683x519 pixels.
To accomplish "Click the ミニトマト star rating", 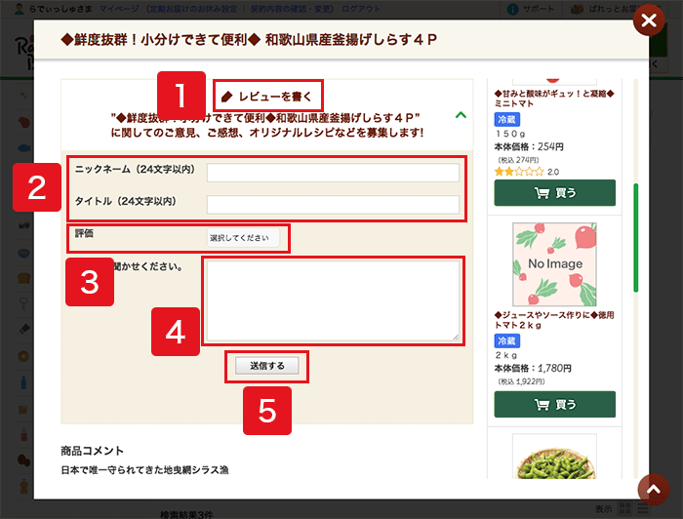I will click(519, 171).
